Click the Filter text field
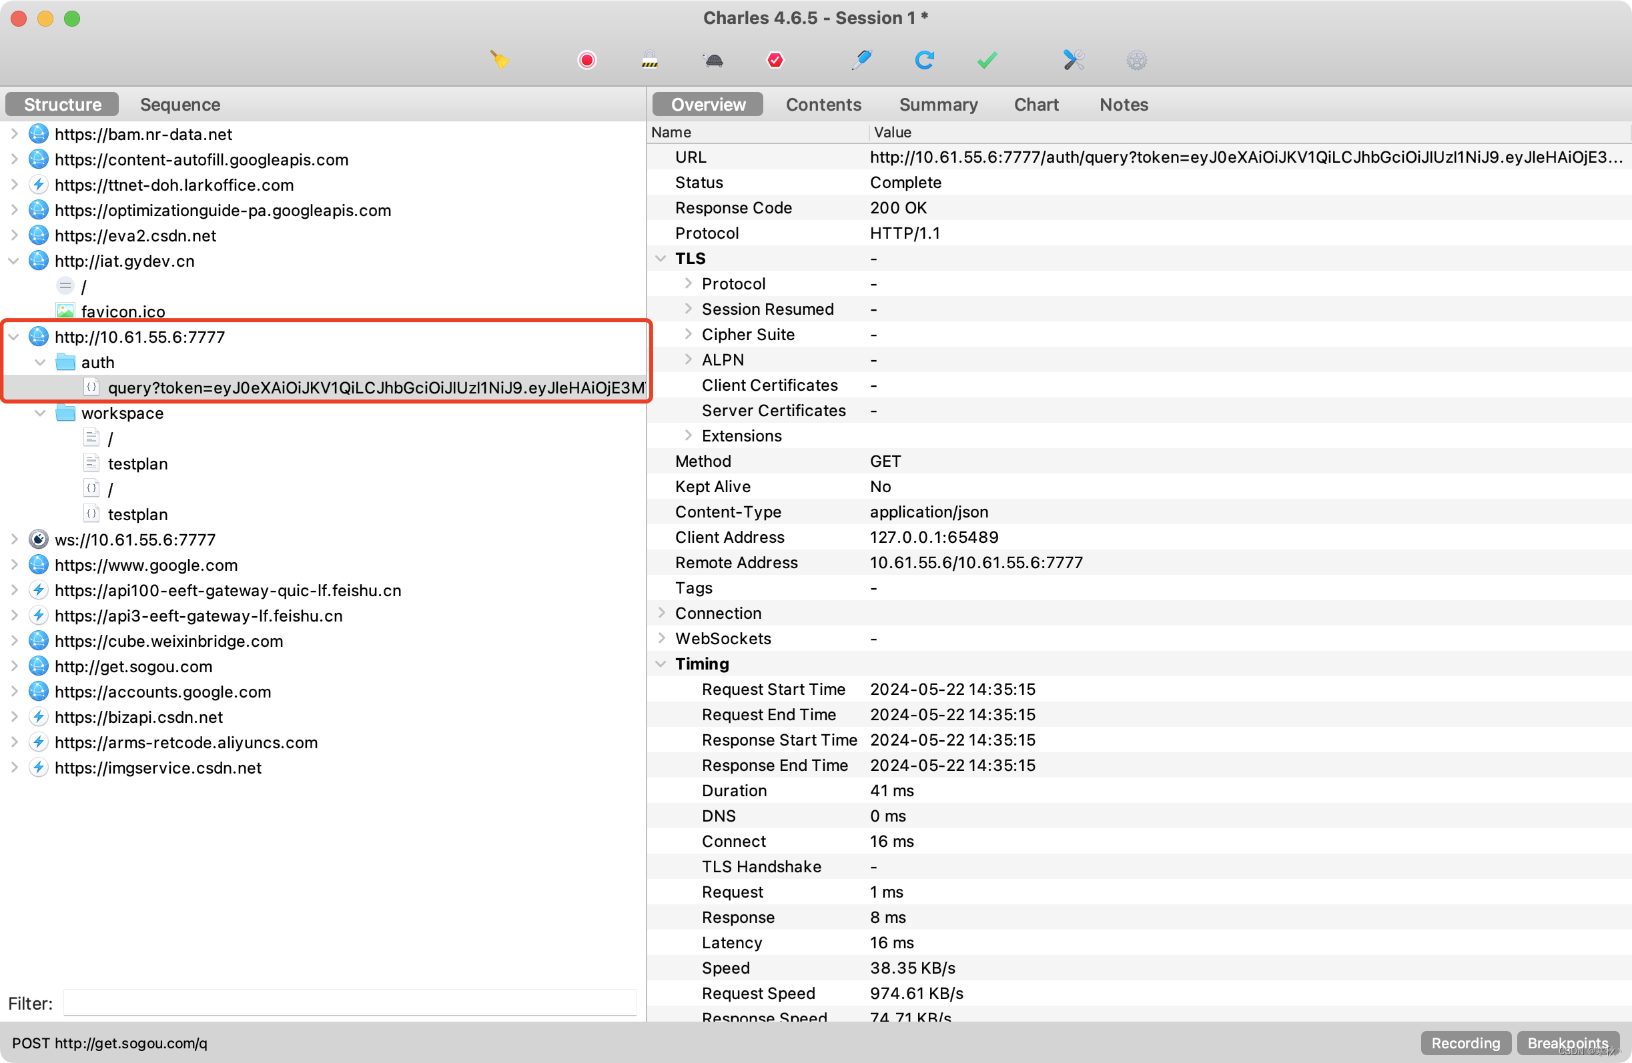The height and width of the screenshot is (1063, 1632). 350,1003
